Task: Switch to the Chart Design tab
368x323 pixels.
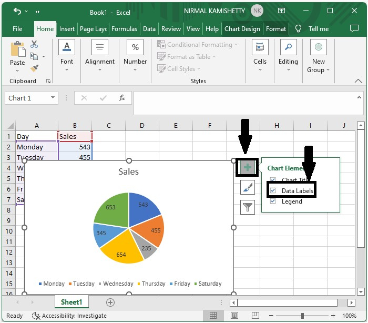Action: pos(242,29)
